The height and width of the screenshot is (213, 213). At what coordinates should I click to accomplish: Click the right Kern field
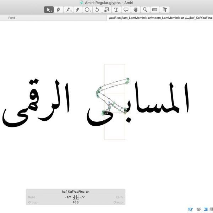119,197
